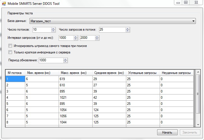Toggle Только краткая информация с сервера checkbox
Image resolution: width=204 pixels, height=140 pixels.
pyautogui.click(x=10, y=52)
